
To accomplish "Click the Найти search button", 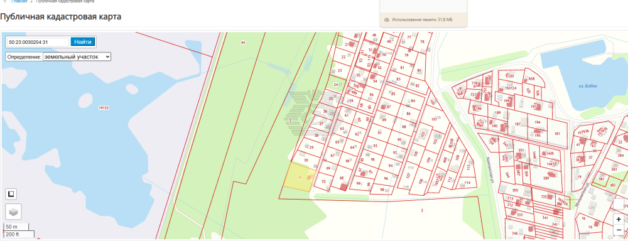I will [83, 41].
